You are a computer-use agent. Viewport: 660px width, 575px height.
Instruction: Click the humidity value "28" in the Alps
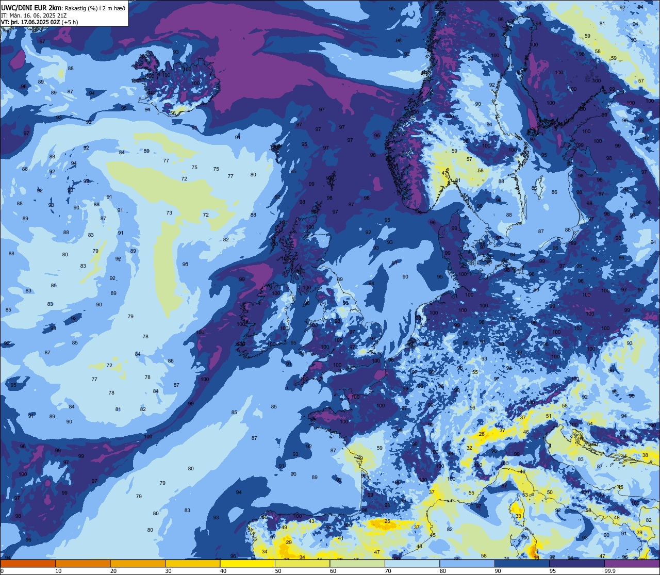[482, 434]
